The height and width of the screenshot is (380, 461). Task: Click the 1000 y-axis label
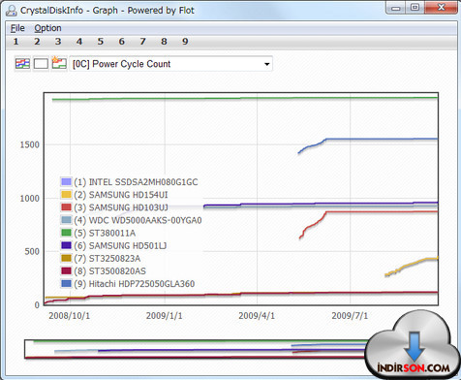tap(30, 199)
